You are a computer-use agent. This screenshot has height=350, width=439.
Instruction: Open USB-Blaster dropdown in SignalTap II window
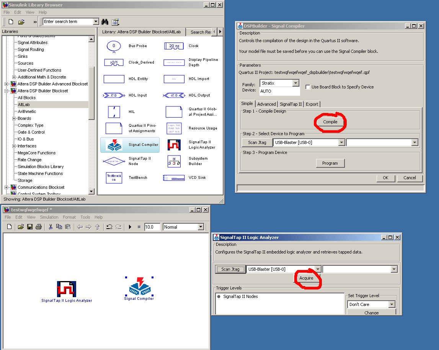(318, 269)
